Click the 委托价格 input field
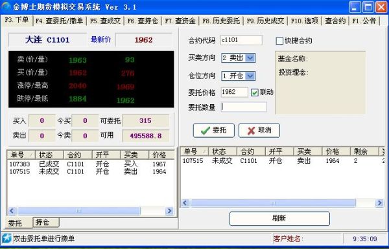The height and width of the screenshot is (249, 389). (234, 92)
